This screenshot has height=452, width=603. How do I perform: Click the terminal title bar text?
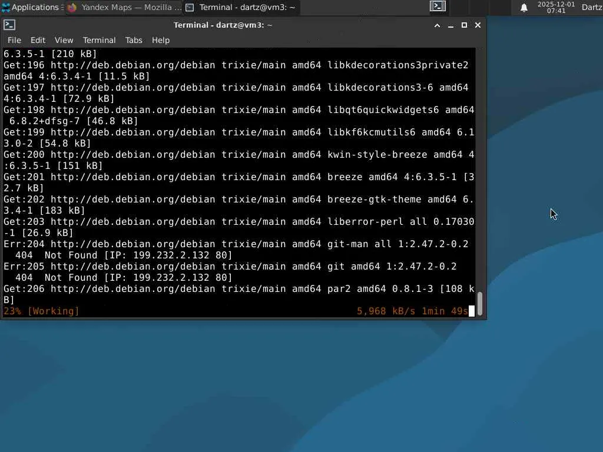tap(223, 25)
